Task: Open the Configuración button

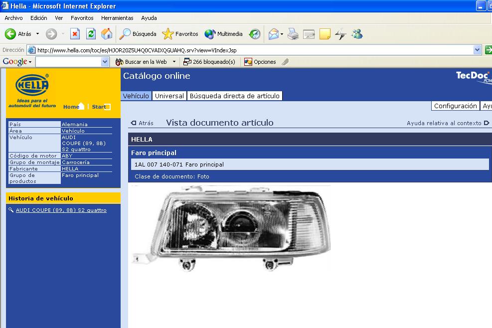Action: coord(455,106)
